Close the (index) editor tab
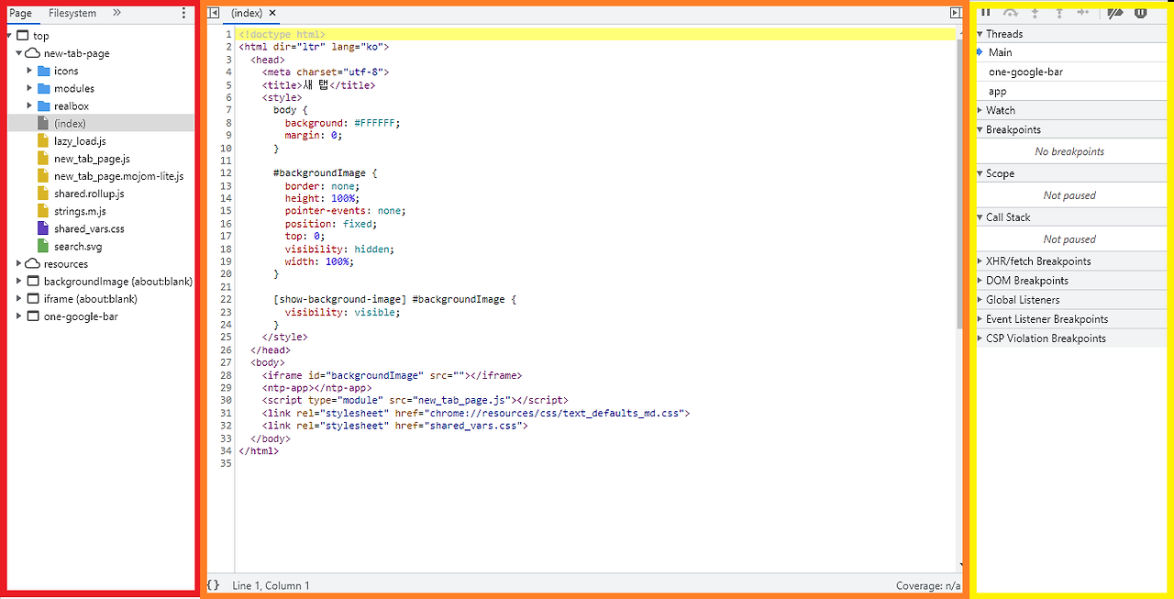This screenshot has width=1174, height=599. point(271,13)
